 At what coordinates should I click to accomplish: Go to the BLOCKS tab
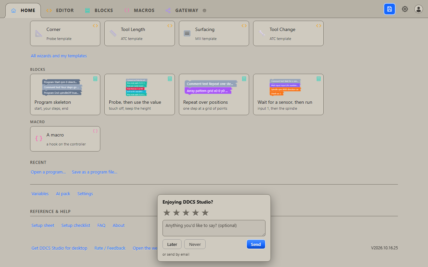click(99, 10)
